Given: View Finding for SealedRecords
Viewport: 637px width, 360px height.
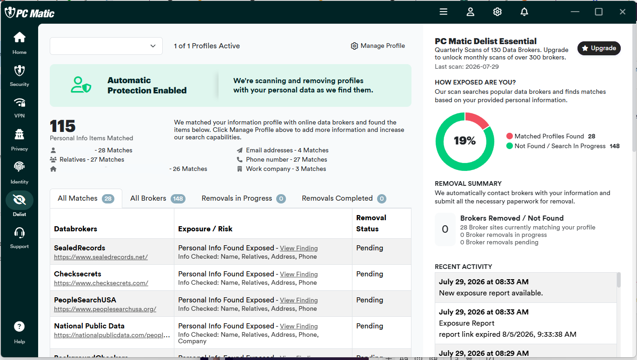Looking at the screenshot, I should tap(299, 249).
